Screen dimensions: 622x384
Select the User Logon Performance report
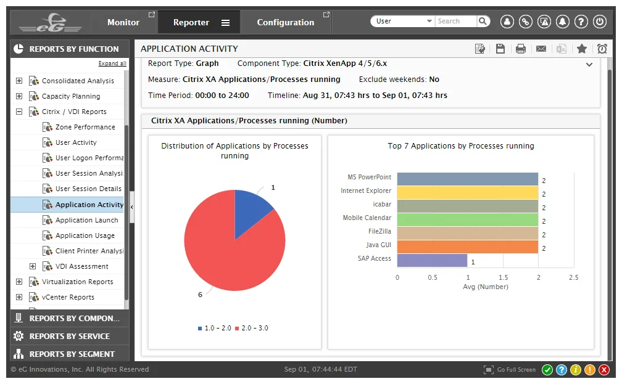89,158
